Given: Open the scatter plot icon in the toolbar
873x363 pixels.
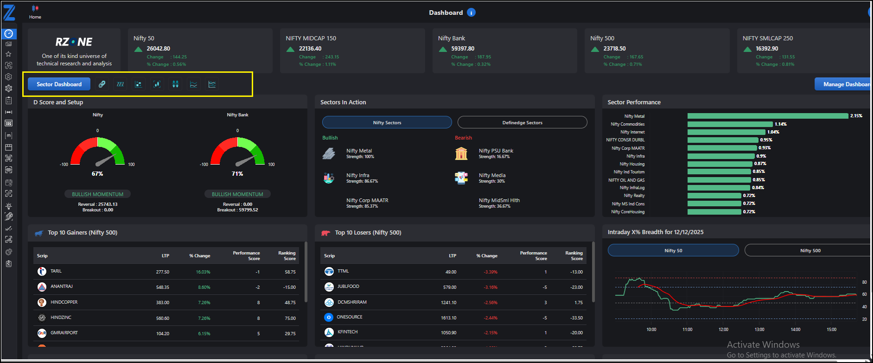Looking at the screenshot, I should point(139,84).
